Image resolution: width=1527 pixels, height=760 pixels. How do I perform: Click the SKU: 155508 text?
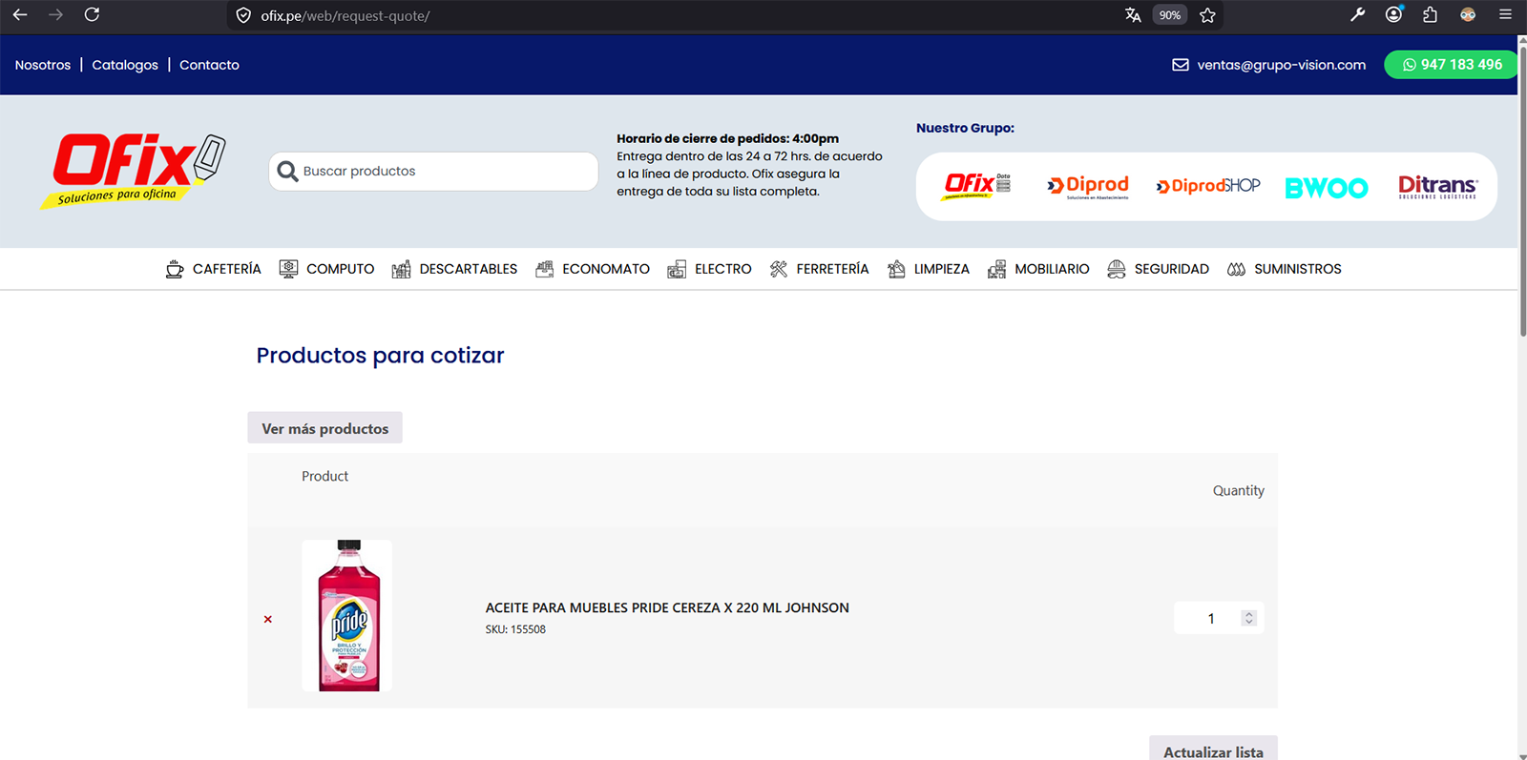[515, 629]
